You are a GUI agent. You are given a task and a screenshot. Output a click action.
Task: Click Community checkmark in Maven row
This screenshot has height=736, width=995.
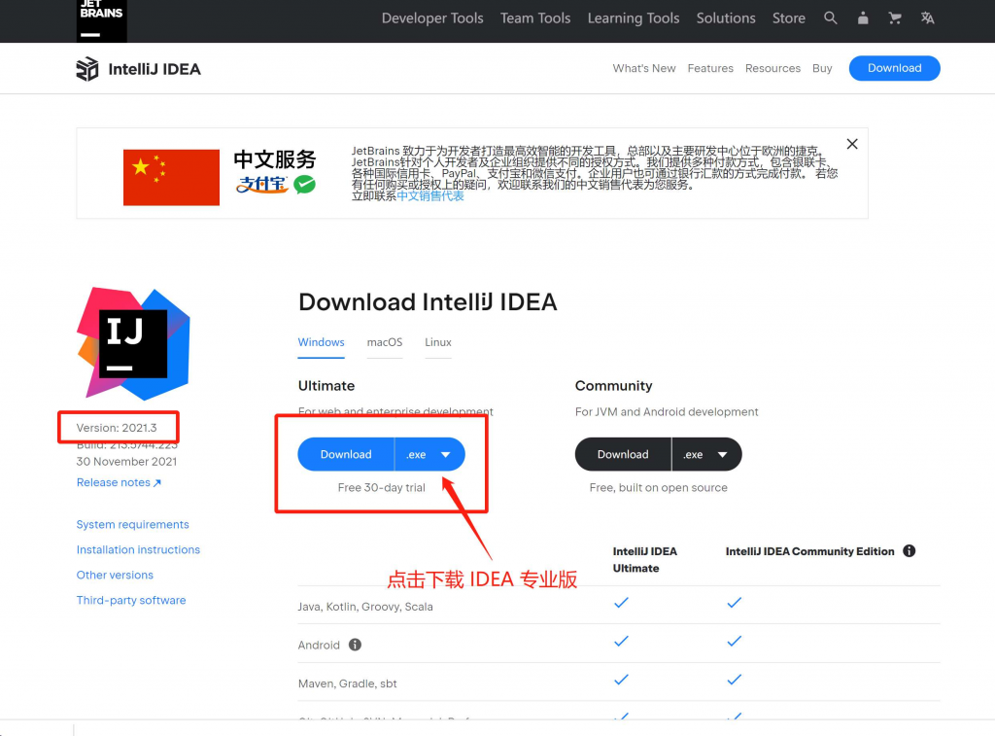click(x=735, y=680)
